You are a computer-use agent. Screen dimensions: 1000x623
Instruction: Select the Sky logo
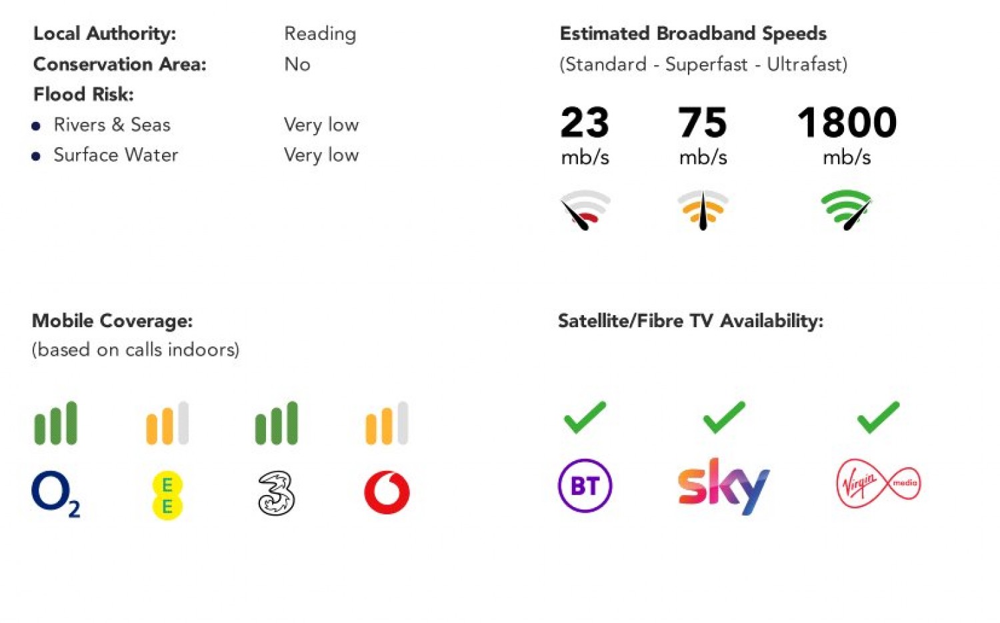click(x=723, y=486)
